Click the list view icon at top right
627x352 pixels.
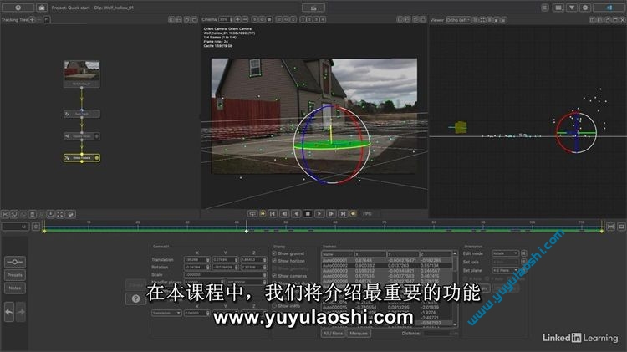tap(545, 8)
